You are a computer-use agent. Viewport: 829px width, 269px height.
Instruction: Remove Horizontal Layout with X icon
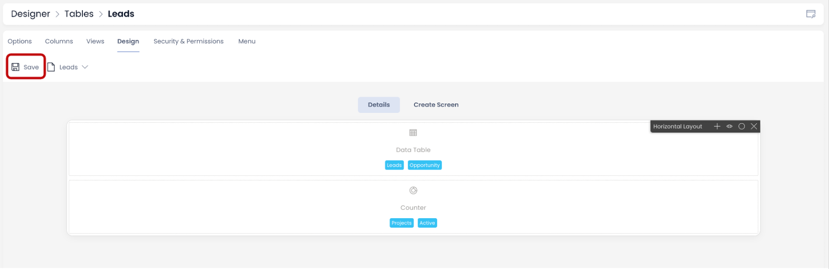point(754,127)
